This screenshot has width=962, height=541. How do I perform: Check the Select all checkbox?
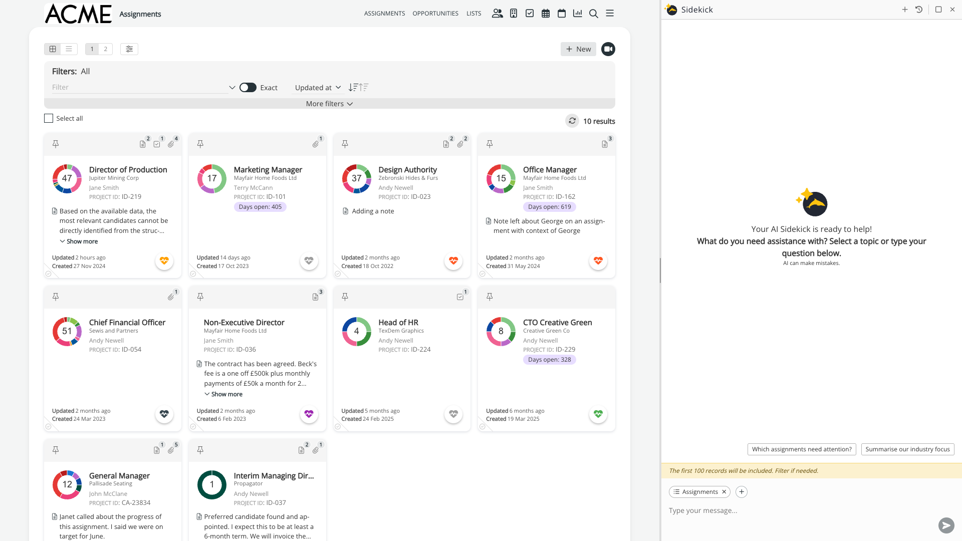click(x=49, y=119)
